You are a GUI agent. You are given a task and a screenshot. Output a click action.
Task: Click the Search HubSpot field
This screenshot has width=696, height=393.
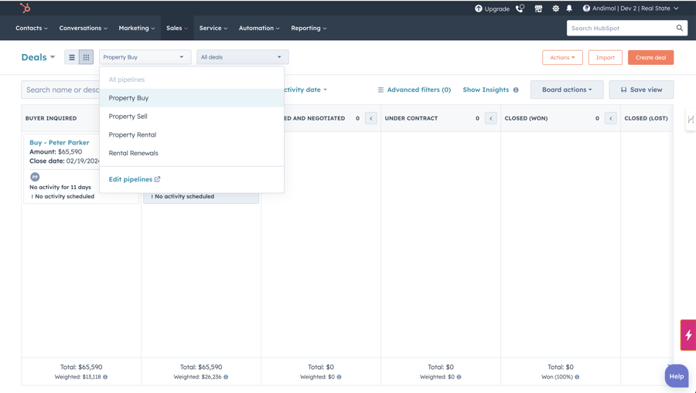(620, 28)
